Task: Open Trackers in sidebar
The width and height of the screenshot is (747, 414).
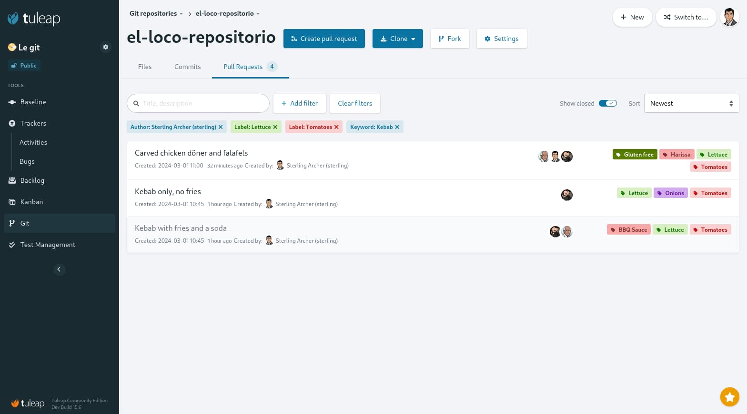Action: [60, 123]
